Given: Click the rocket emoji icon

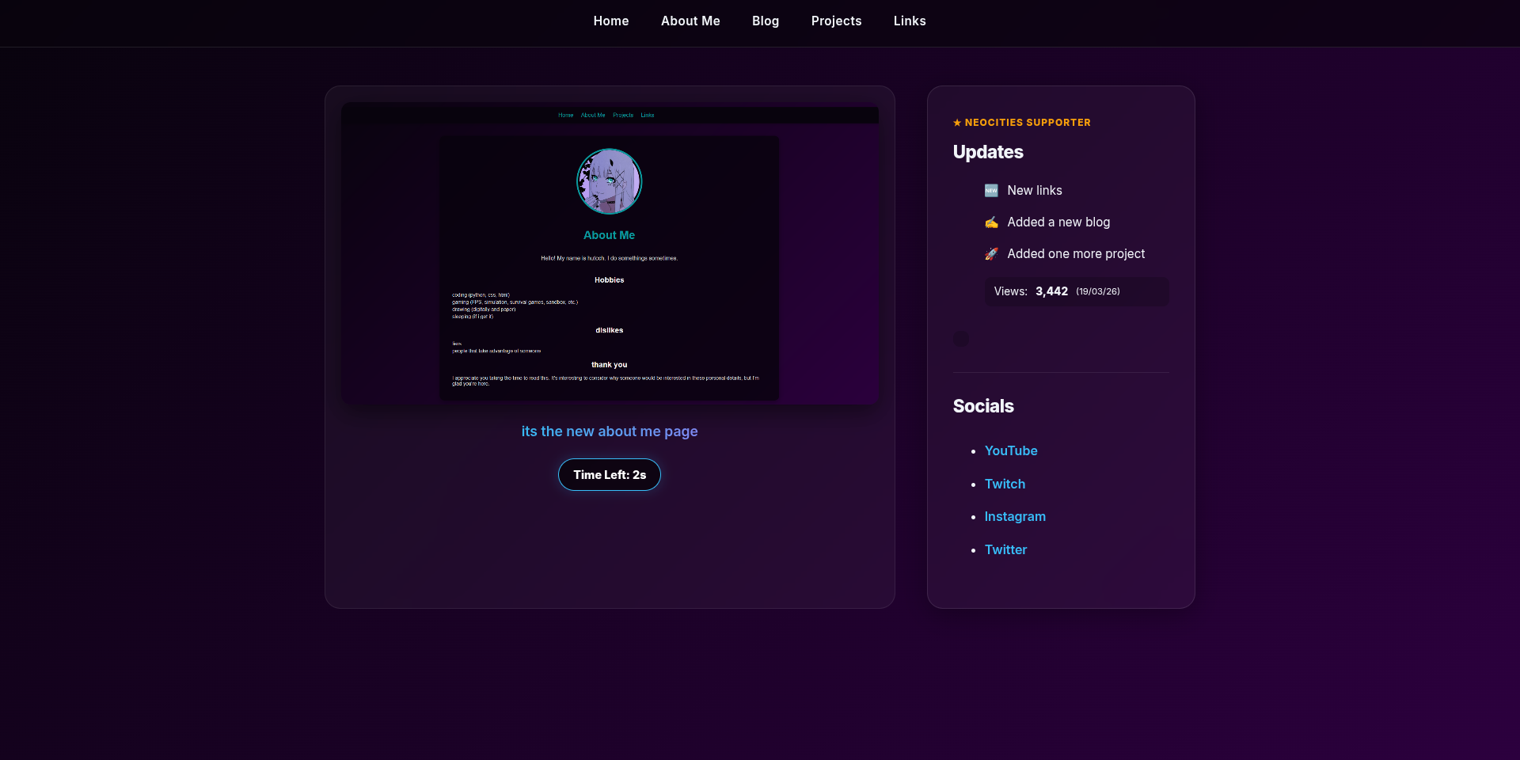Looking at the screenshot, I should pyautogui.click(x=991, y=254).
